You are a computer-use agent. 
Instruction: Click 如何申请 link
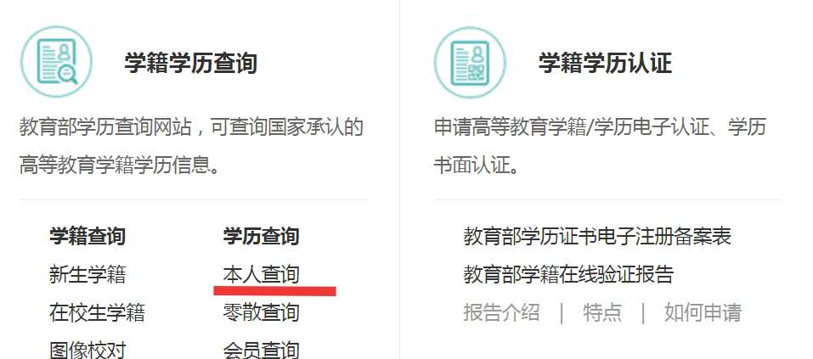(703, 312)
